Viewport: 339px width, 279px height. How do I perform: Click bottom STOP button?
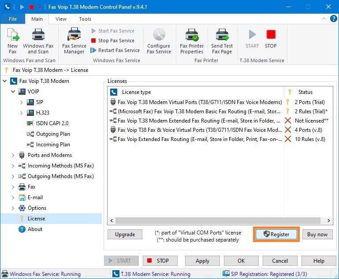160,260
